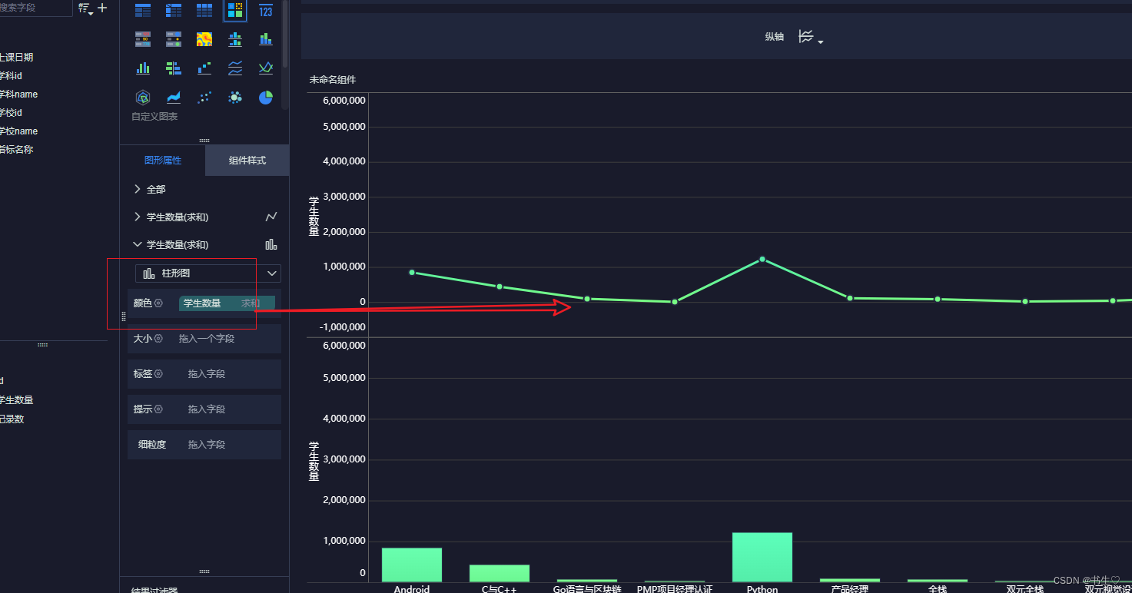Select the multi-series line chart icon
1132x593 pixels.
tap(266, 68)
